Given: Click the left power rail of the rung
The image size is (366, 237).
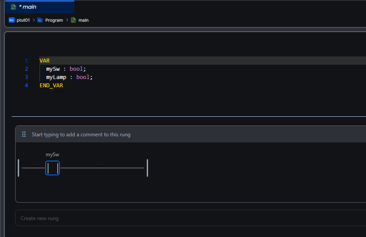Looking at the screenshot, I should click(19, 168).
